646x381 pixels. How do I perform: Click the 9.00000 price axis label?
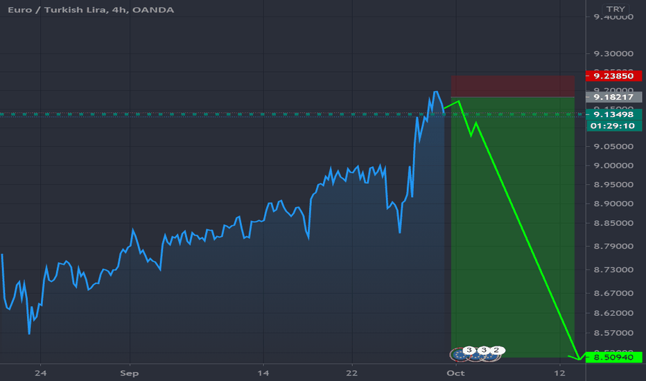[x=613, y=166]
